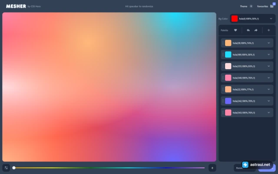Click the hue slider white handle
This screenshot has height=174, width=278.
pyautogui.click(x=14, y=168)
